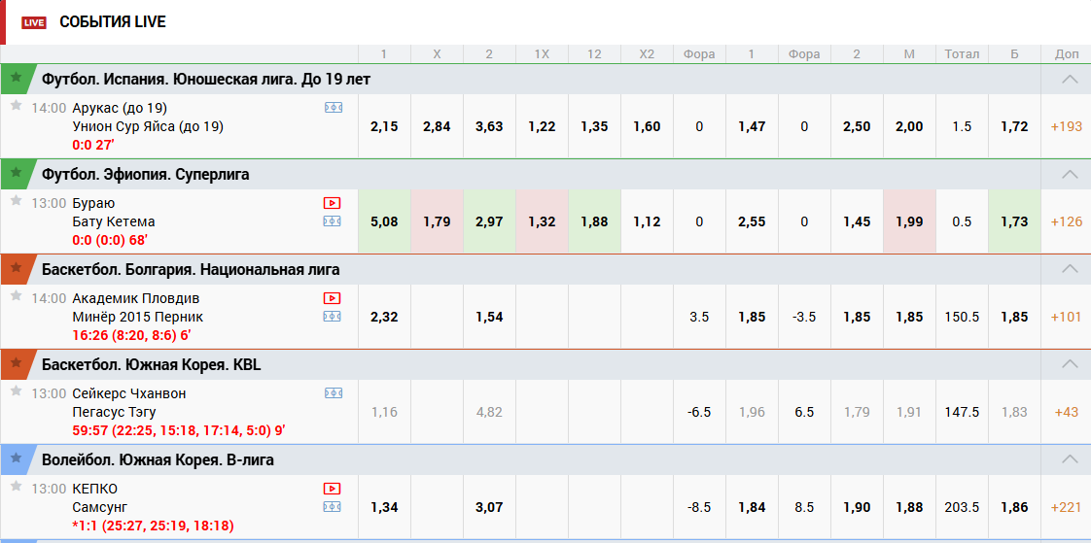Screen dimensions: 1091x543
Task: Toggle favorite star for КЕПКО match
Action: (16, 486)
